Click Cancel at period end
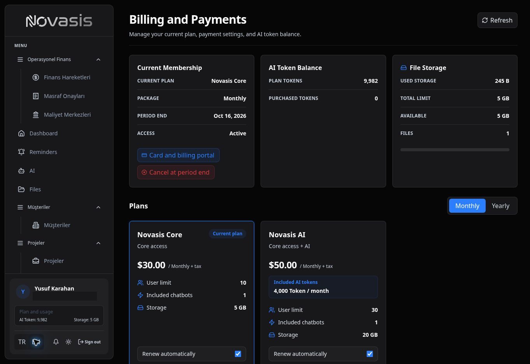530x364 pixels. [176, 172]
